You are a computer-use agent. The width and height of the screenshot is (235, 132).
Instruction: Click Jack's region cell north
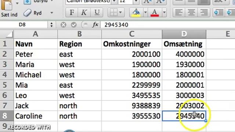(80, 106)
